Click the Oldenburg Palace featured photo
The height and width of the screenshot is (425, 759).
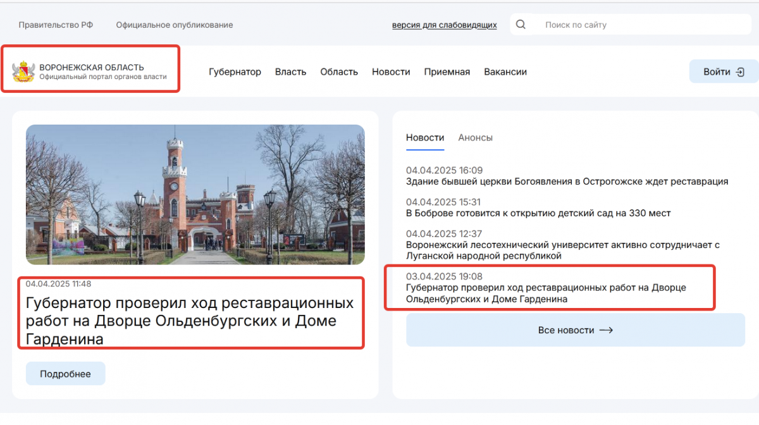pos(195,194)
